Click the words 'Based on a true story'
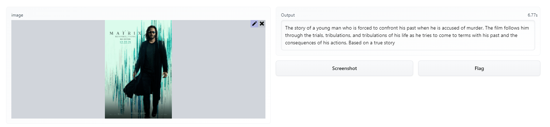 point(371,43)
